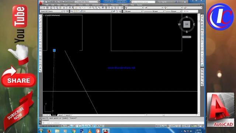Select the Hatch tool
Viewport: 236px width, 133px height.
tap(40, 57)
